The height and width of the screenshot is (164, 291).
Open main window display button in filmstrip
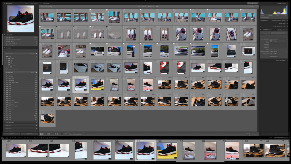3,138
